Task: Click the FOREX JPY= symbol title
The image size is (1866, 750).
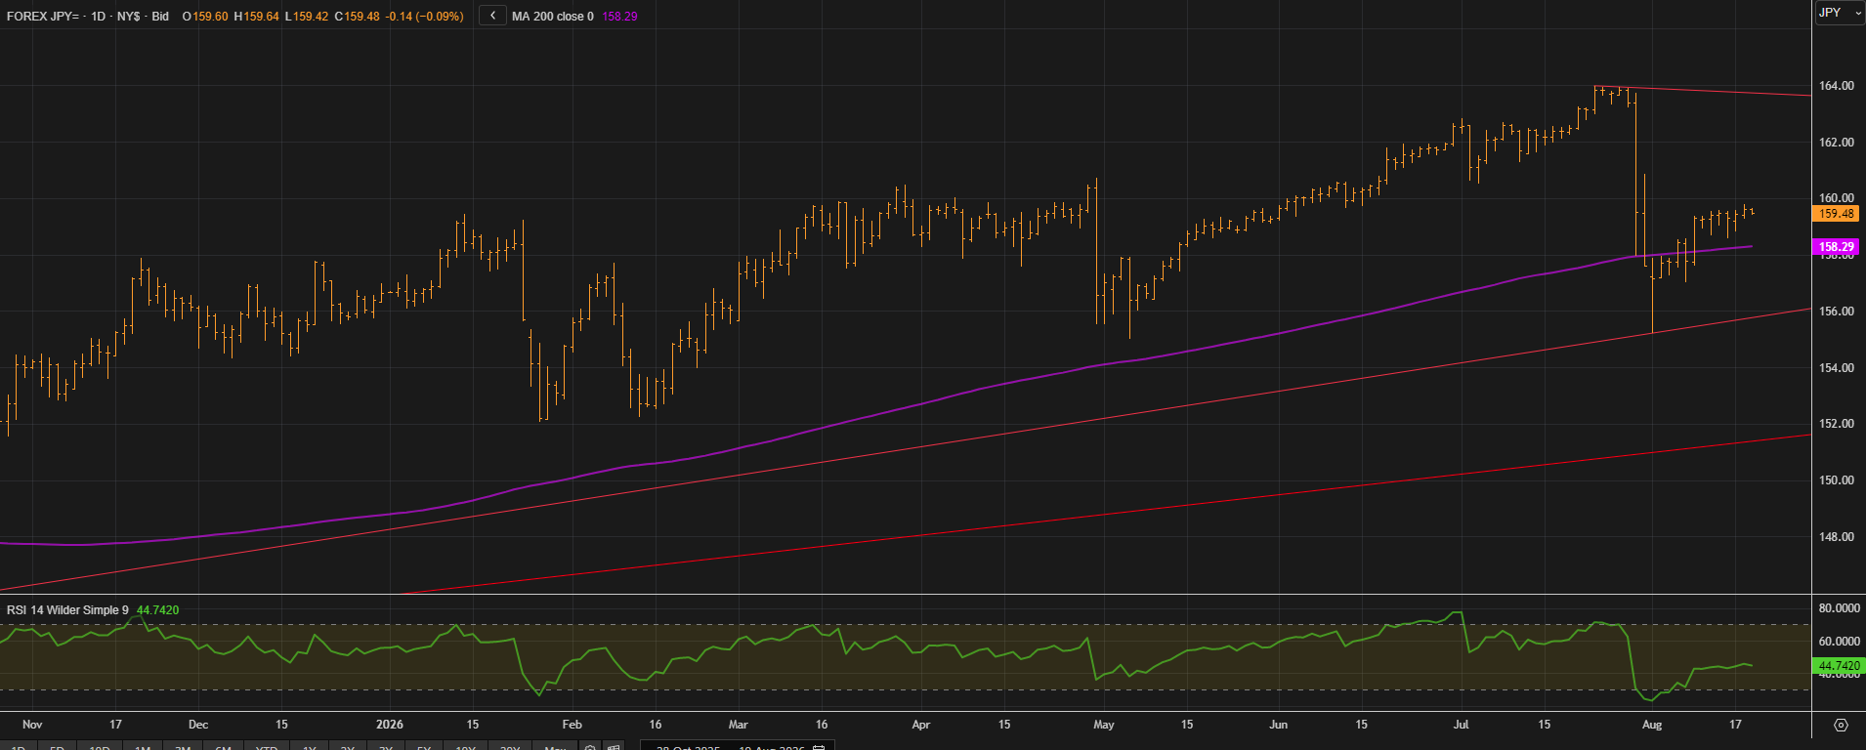Action: [x=43, y=17]
